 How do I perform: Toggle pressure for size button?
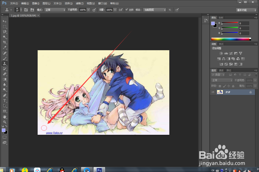tap(177, 10)
